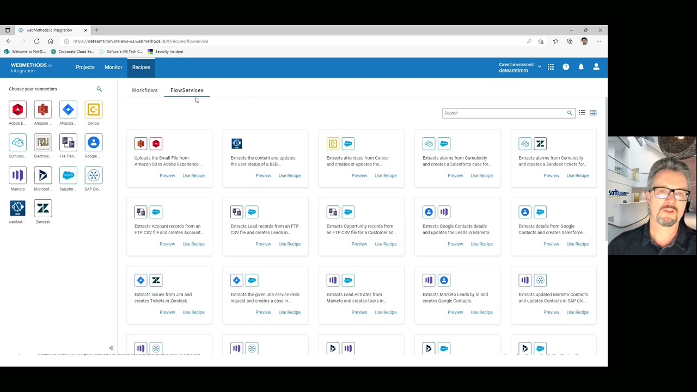The width and height of the screenshot is (697, 392).
Task: Open notifications bell icon
Action: [581, 67]
